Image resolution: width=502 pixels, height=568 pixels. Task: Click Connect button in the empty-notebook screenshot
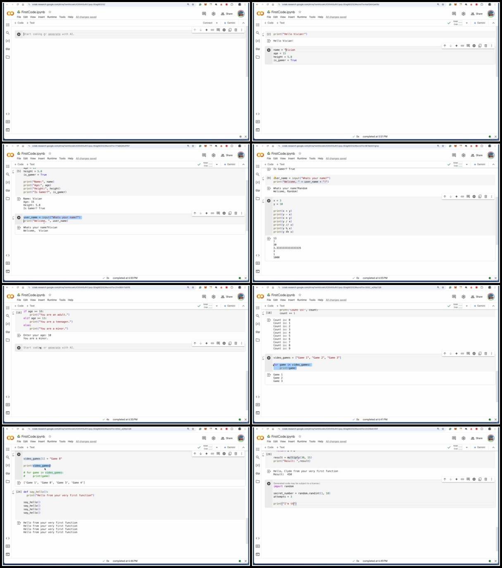point(207,23)
